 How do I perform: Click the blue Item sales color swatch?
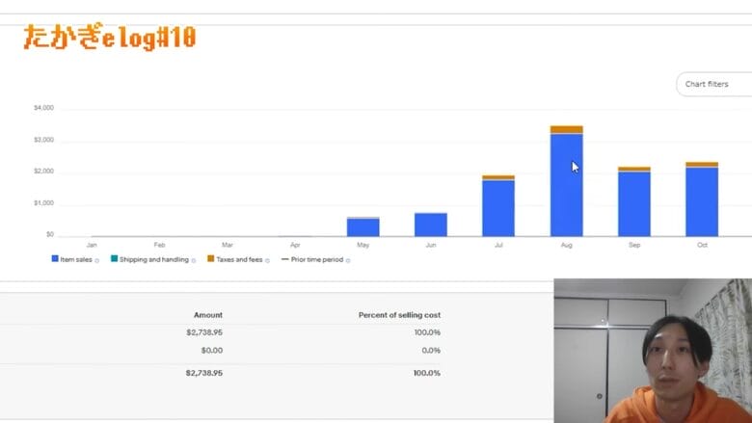pos(55,258)
